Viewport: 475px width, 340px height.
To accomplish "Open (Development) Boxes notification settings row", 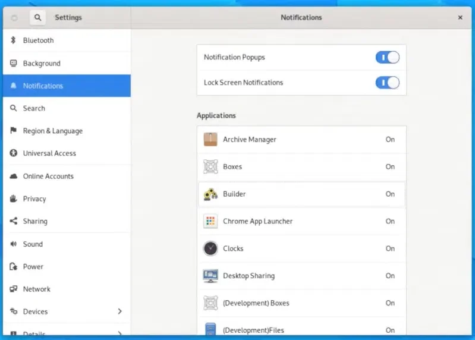I will coord(301,303).
